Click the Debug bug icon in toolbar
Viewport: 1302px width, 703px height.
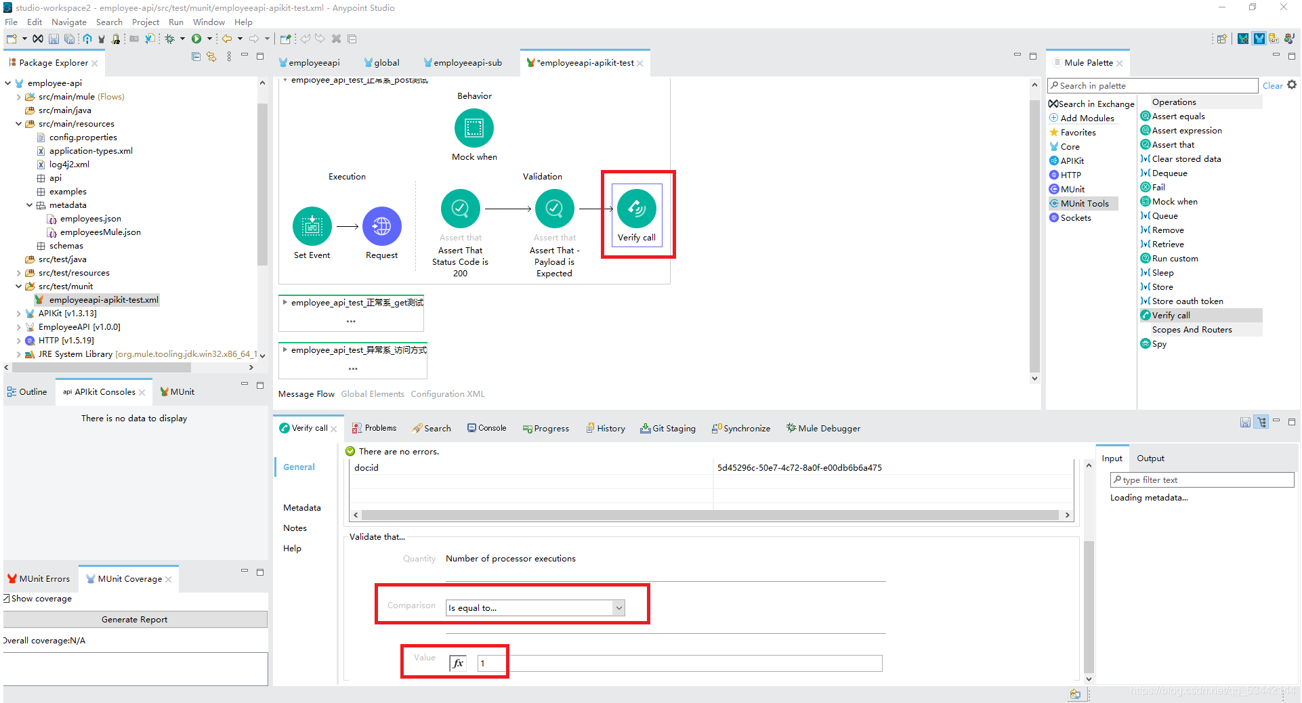click(x=170, y=39)
